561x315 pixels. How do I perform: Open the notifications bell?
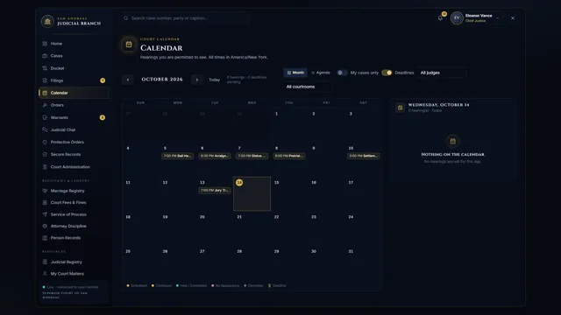click(x=440, y=17)
